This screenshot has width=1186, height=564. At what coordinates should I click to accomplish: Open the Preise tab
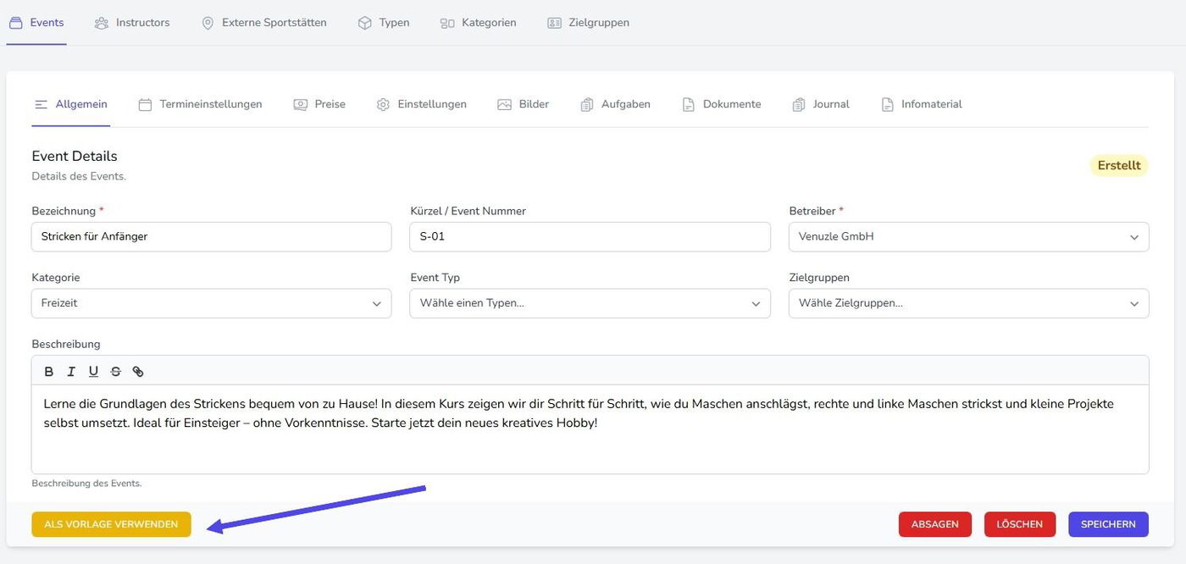coord(319,104)
